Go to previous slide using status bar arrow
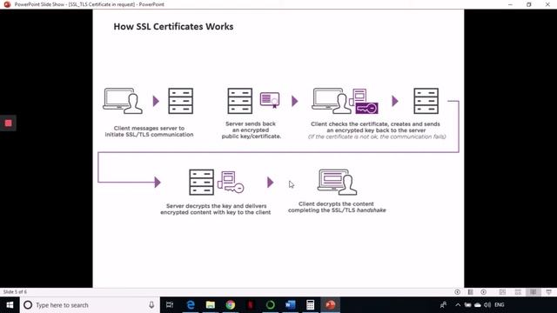Viewport: 557px width, 313px height. tap(457, 292)
